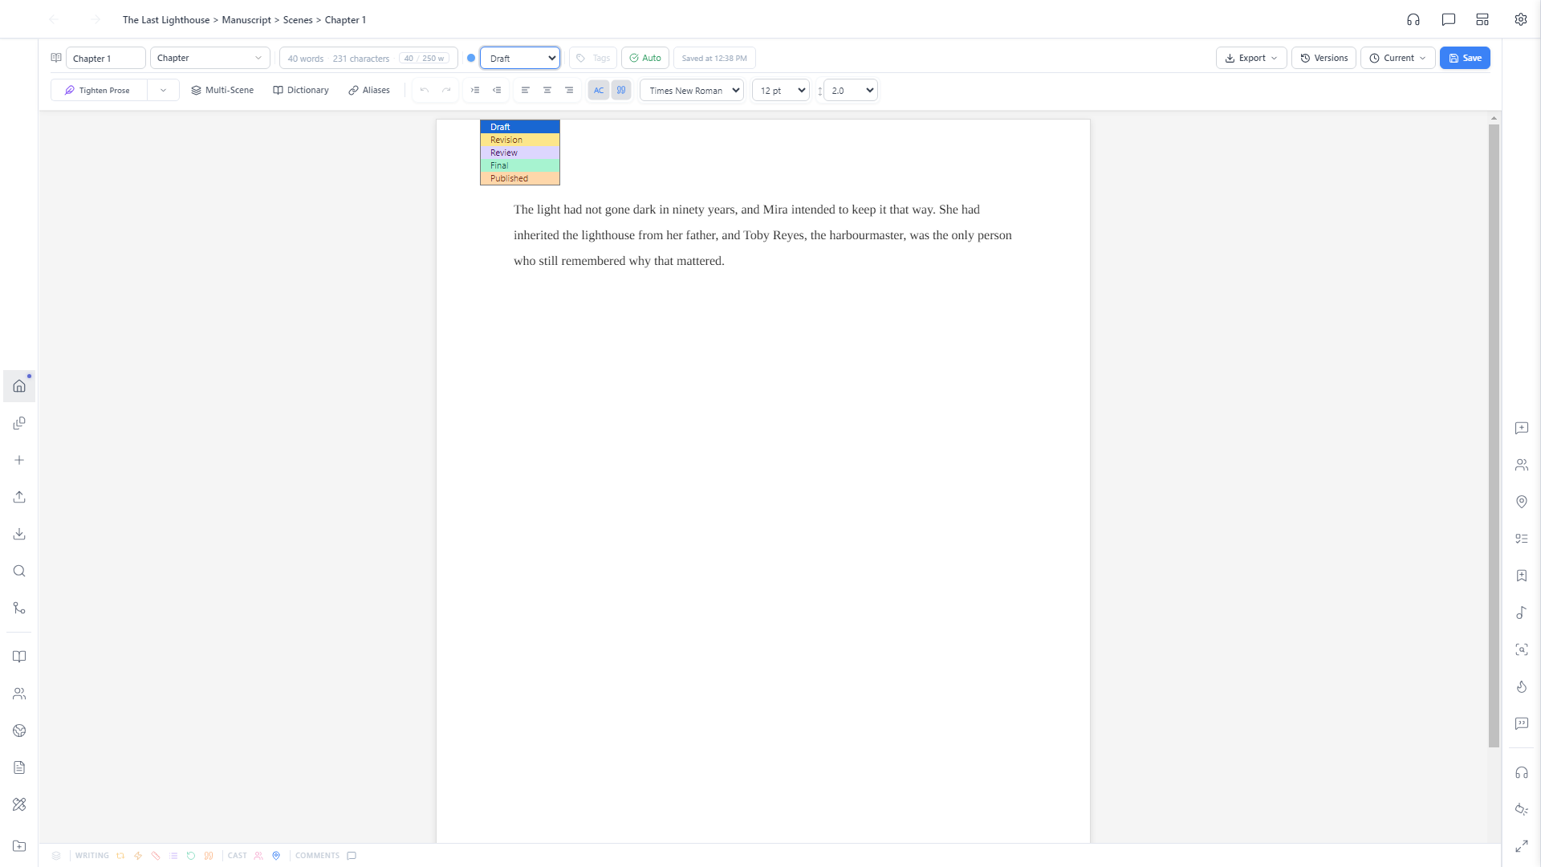Open the Times New Roman font dropdown
The width and height of the screenshot is (1541, 867).
click(692, 90)
